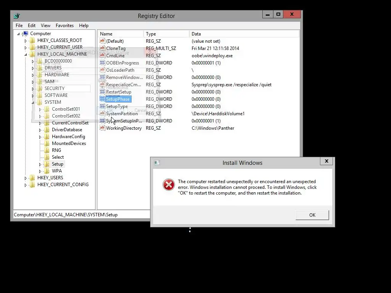391x293 pixels.
Task: Click the MountedDevices folder icon
Action: coord(47,143)
